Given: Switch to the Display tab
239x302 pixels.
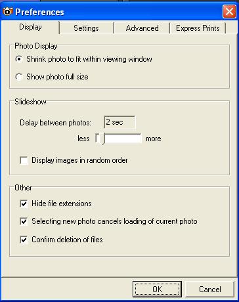Looking at the screenshot, I should tap(30, 27).
